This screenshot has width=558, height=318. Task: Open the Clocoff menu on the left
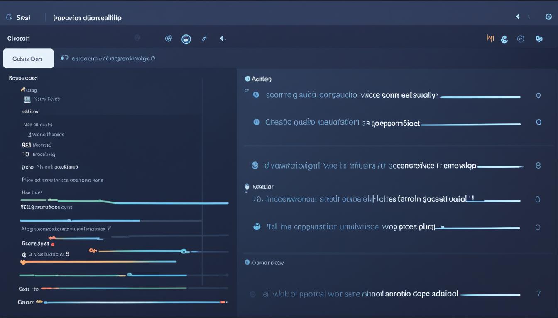(x=19, y=39)
